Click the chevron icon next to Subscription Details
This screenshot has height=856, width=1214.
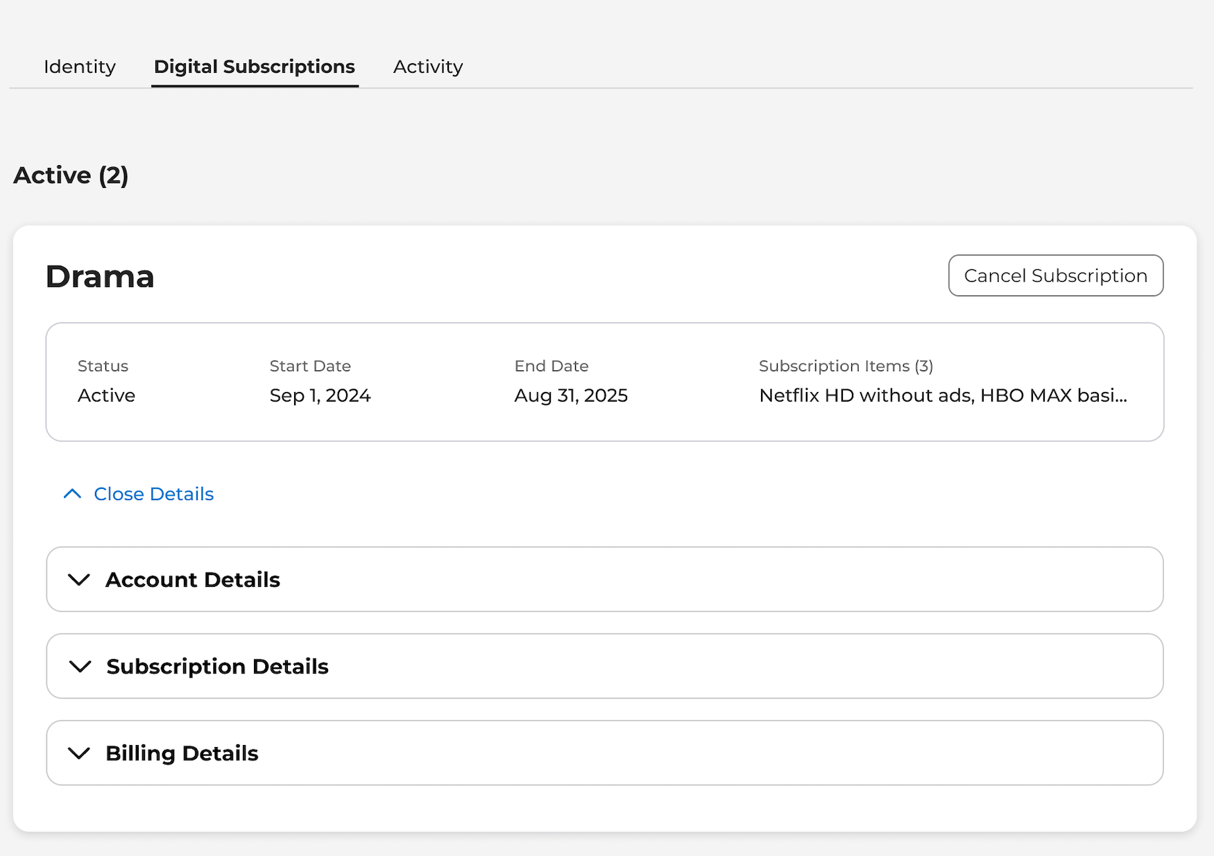80,667
